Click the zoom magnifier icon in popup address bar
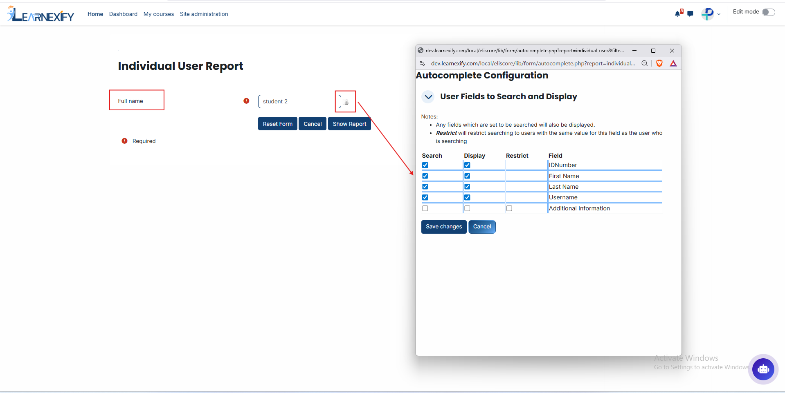This screenshot has height=393, width=785. tap(645, 63)
